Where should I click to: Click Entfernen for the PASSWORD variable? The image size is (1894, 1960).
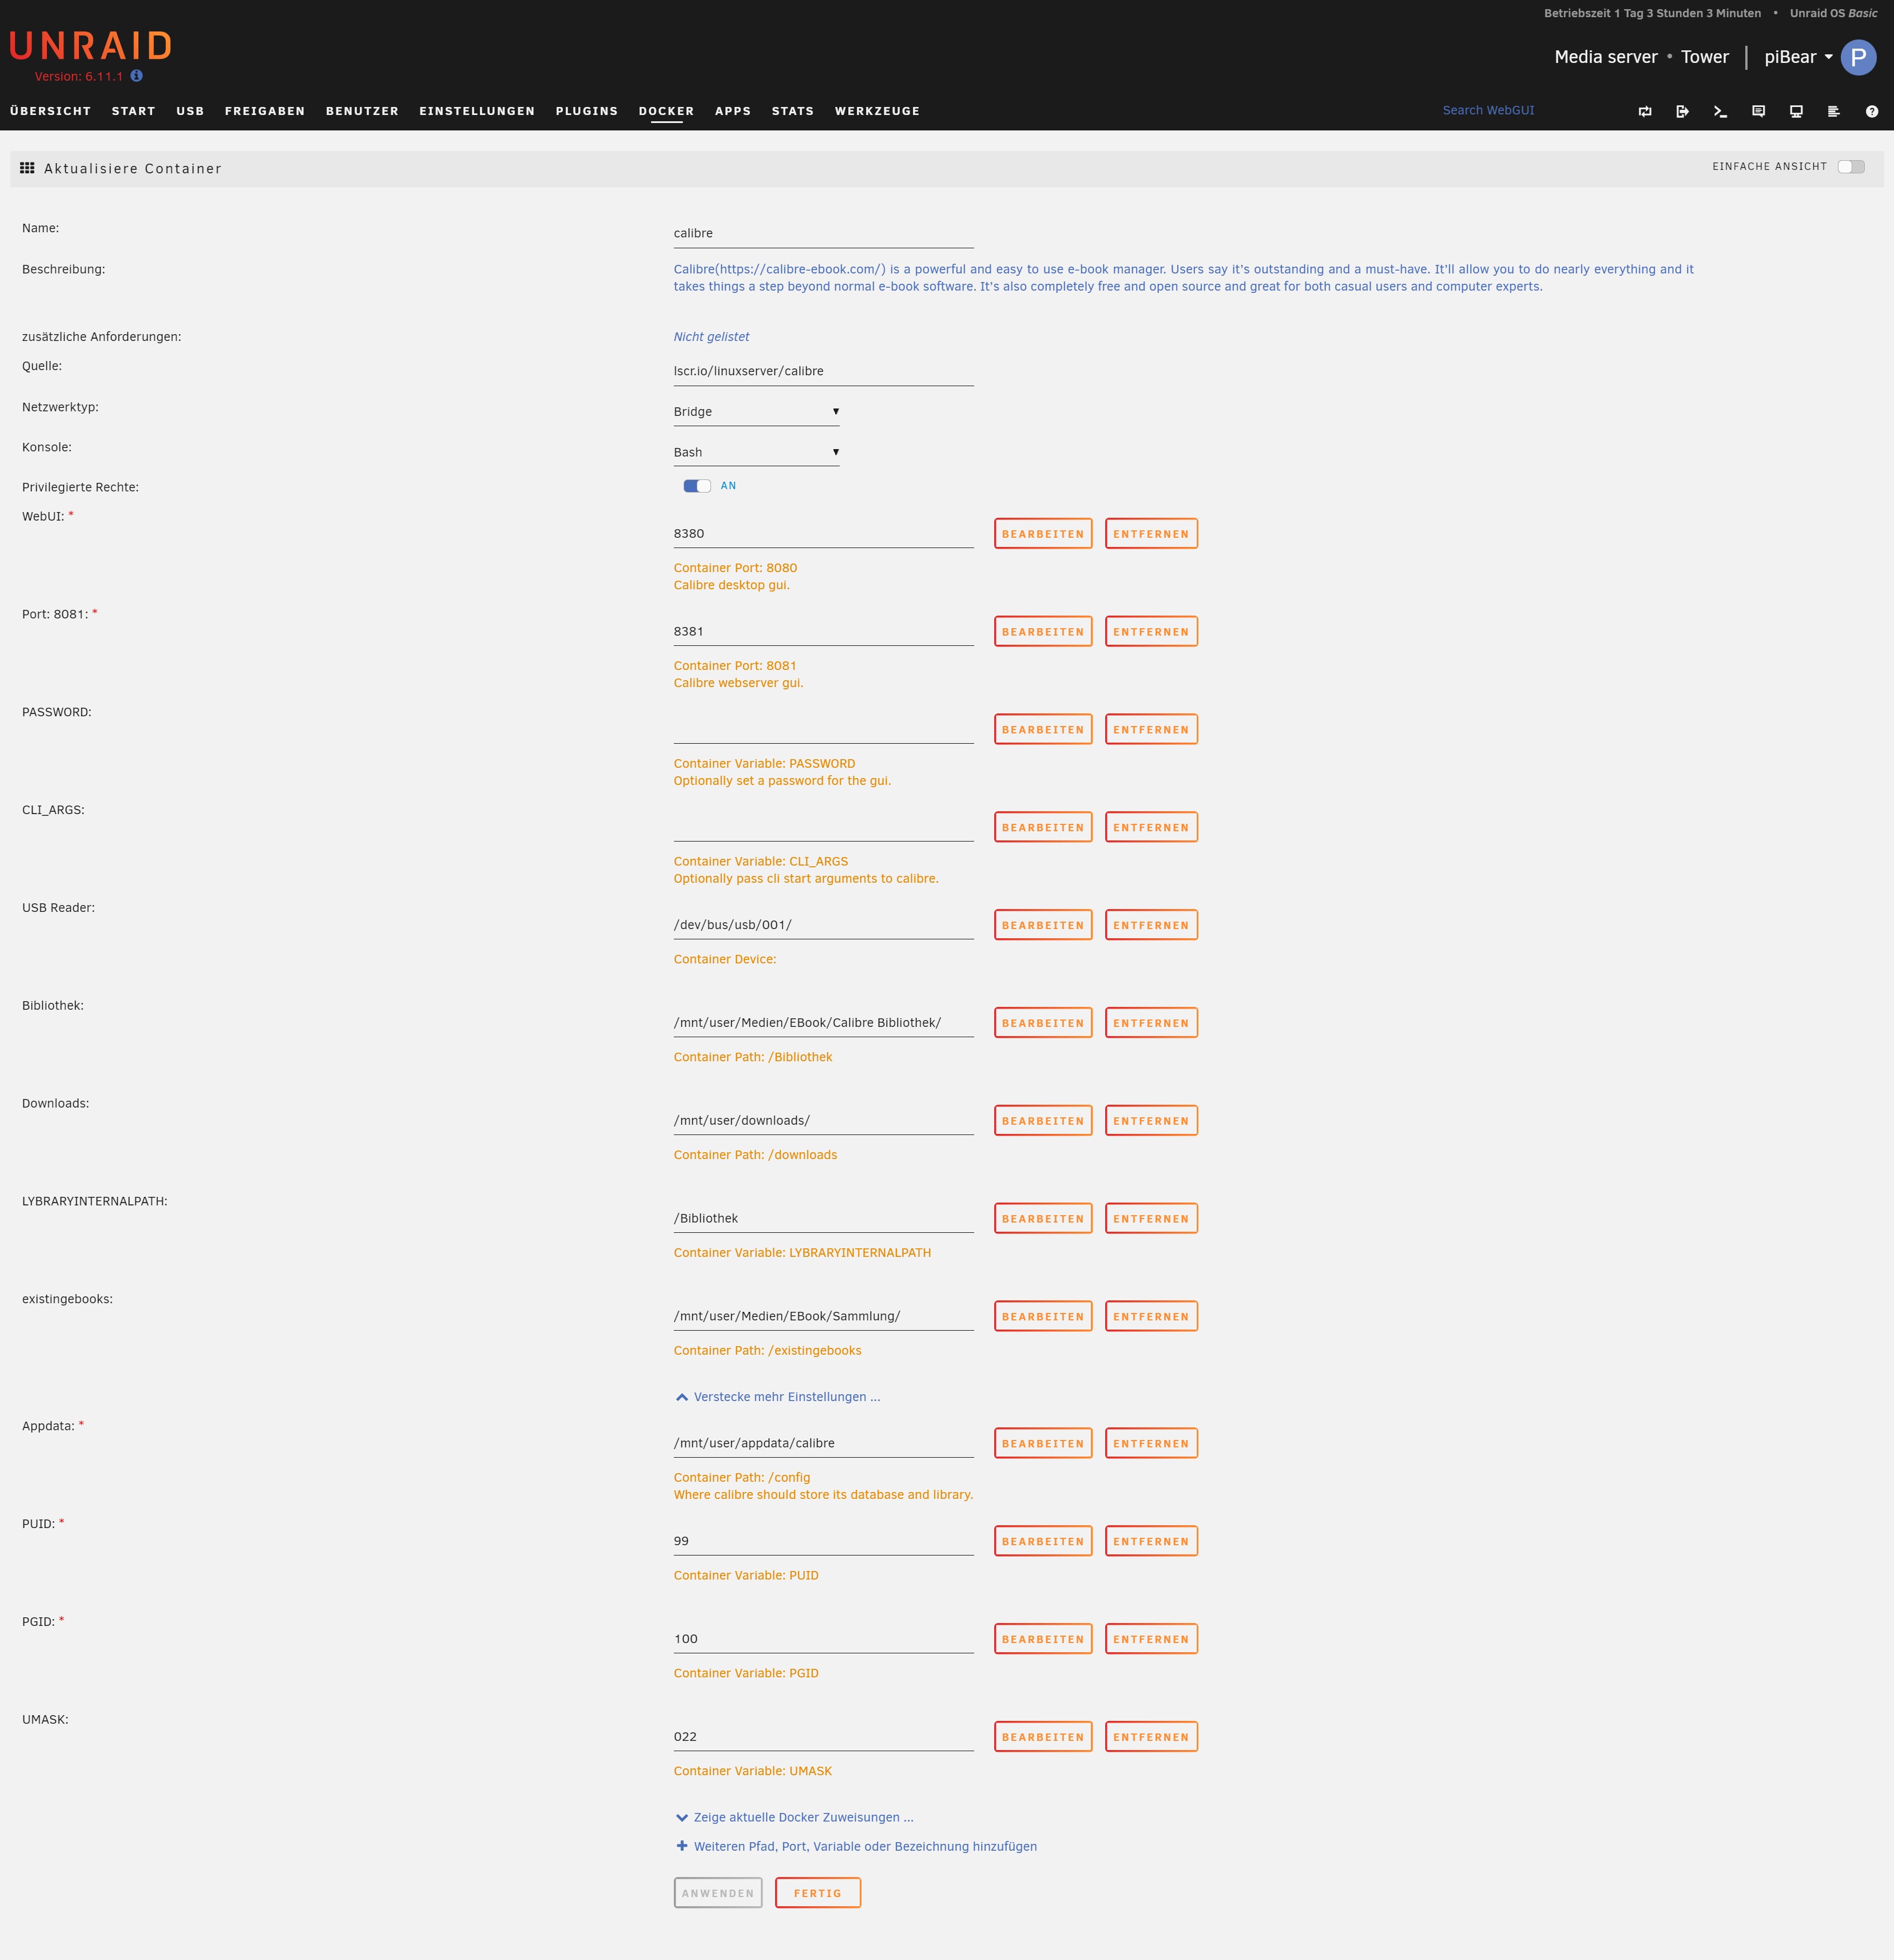1151,729
